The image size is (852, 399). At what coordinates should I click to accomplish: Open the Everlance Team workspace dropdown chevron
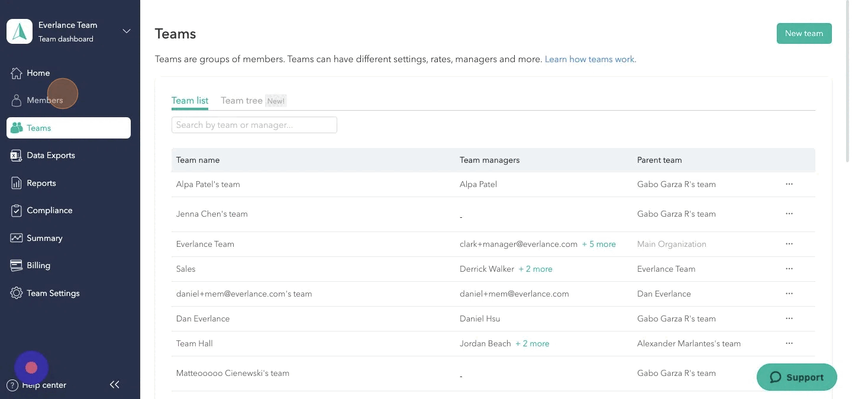click(x=126, y=31)
